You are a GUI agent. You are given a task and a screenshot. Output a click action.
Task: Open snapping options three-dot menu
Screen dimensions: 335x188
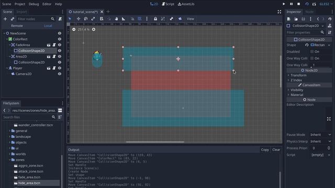coord(147,19)
